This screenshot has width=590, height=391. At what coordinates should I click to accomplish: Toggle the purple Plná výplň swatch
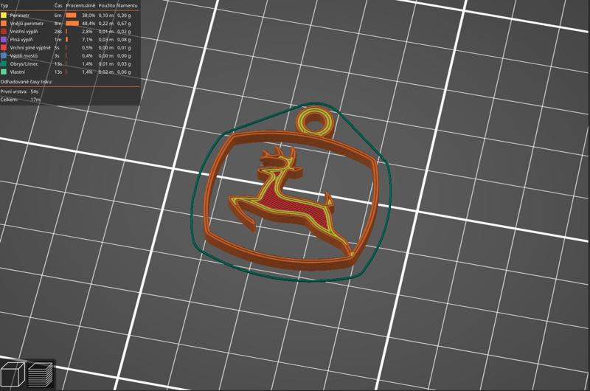tap(4, 40)
